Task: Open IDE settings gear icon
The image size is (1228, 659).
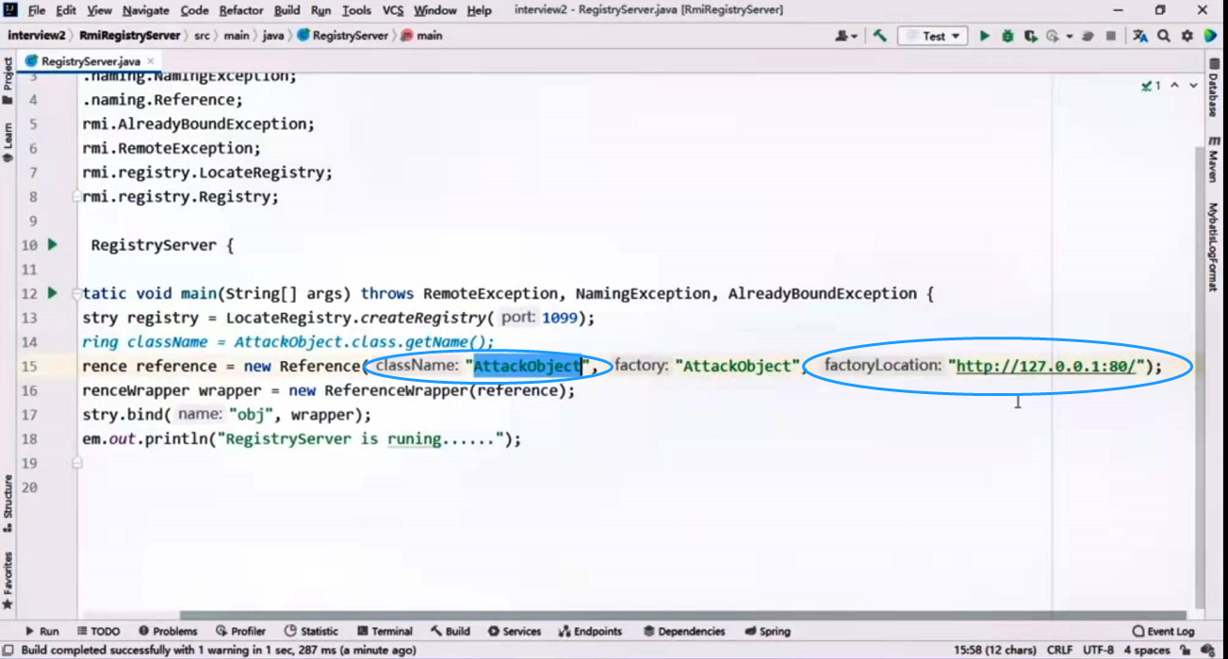Action: (1187, 36)
